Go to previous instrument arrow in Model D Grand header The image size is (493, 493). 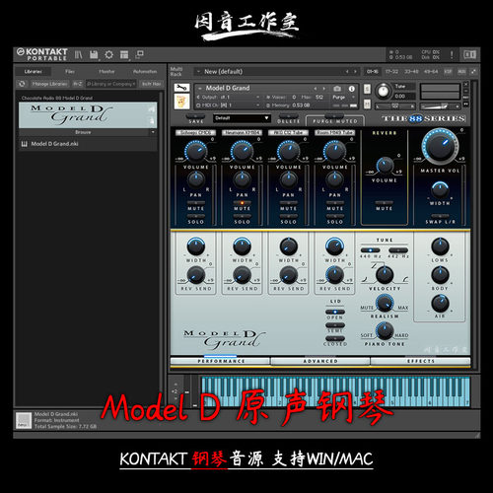[x=316, y=89]
